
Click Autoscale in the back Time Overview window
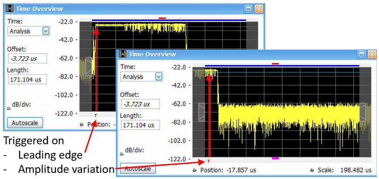[x=25, y=123]
